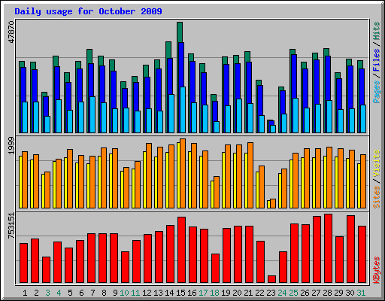
Task: Click day label 7 on the x-axis
Action: click(x=92, y=293)
